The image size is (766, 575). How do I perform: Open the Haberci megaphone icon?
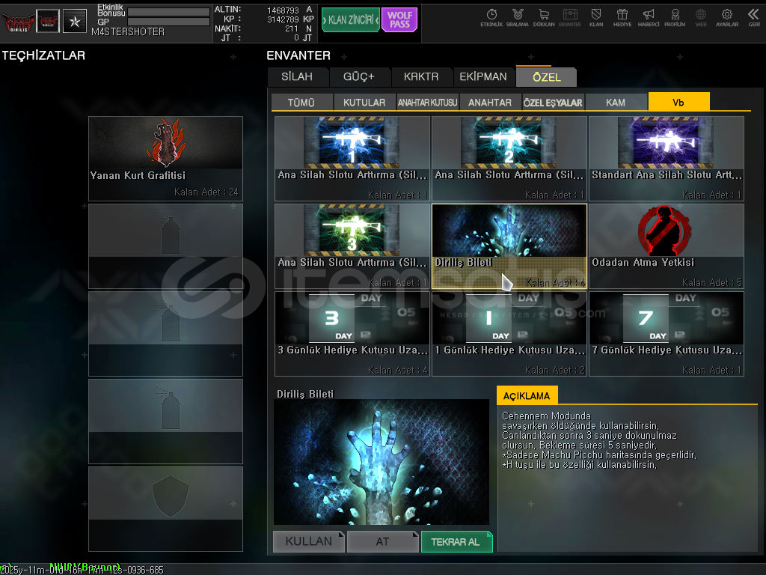click(649, 18)
